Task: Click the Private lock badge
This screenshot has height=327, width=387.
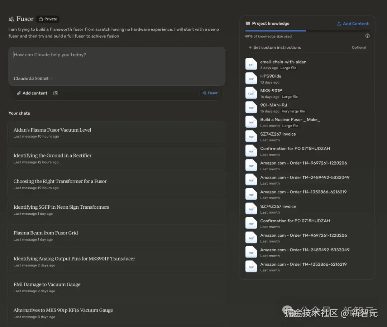Action: tap(48, 19)
